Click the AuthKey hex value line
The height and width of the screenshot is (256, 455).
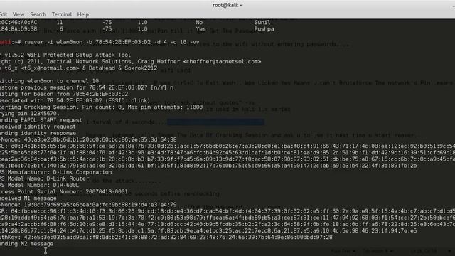point(166,238)
